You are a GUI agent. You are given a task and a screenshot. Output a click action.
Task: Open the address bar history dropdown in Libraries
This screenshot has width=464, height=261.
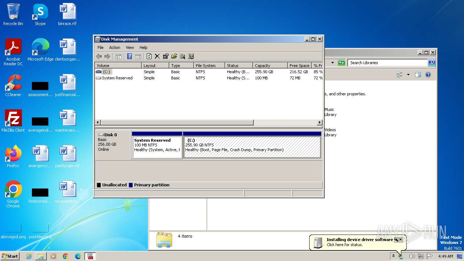point(332,63)
